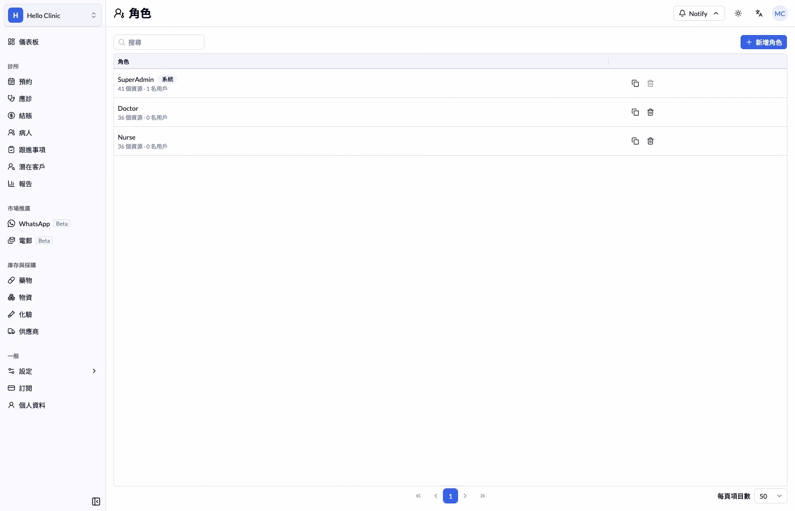The image size is (795, 511).
Task: Collapse the sidebar panel icon
Action: [96, 502]
